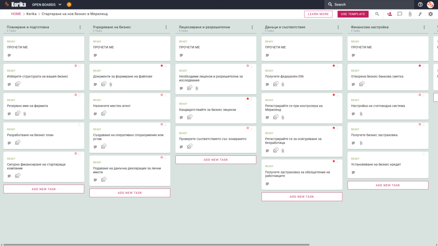
Task: Open the user profile avatar
Action: (430, 4)
